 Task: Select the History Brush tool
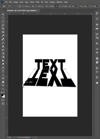pos(3,50)
